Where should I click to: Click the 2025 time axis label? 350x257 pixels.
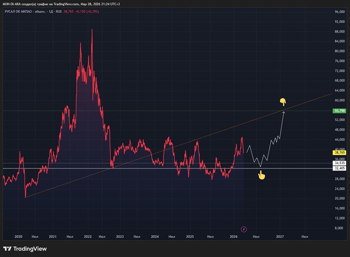190,236
